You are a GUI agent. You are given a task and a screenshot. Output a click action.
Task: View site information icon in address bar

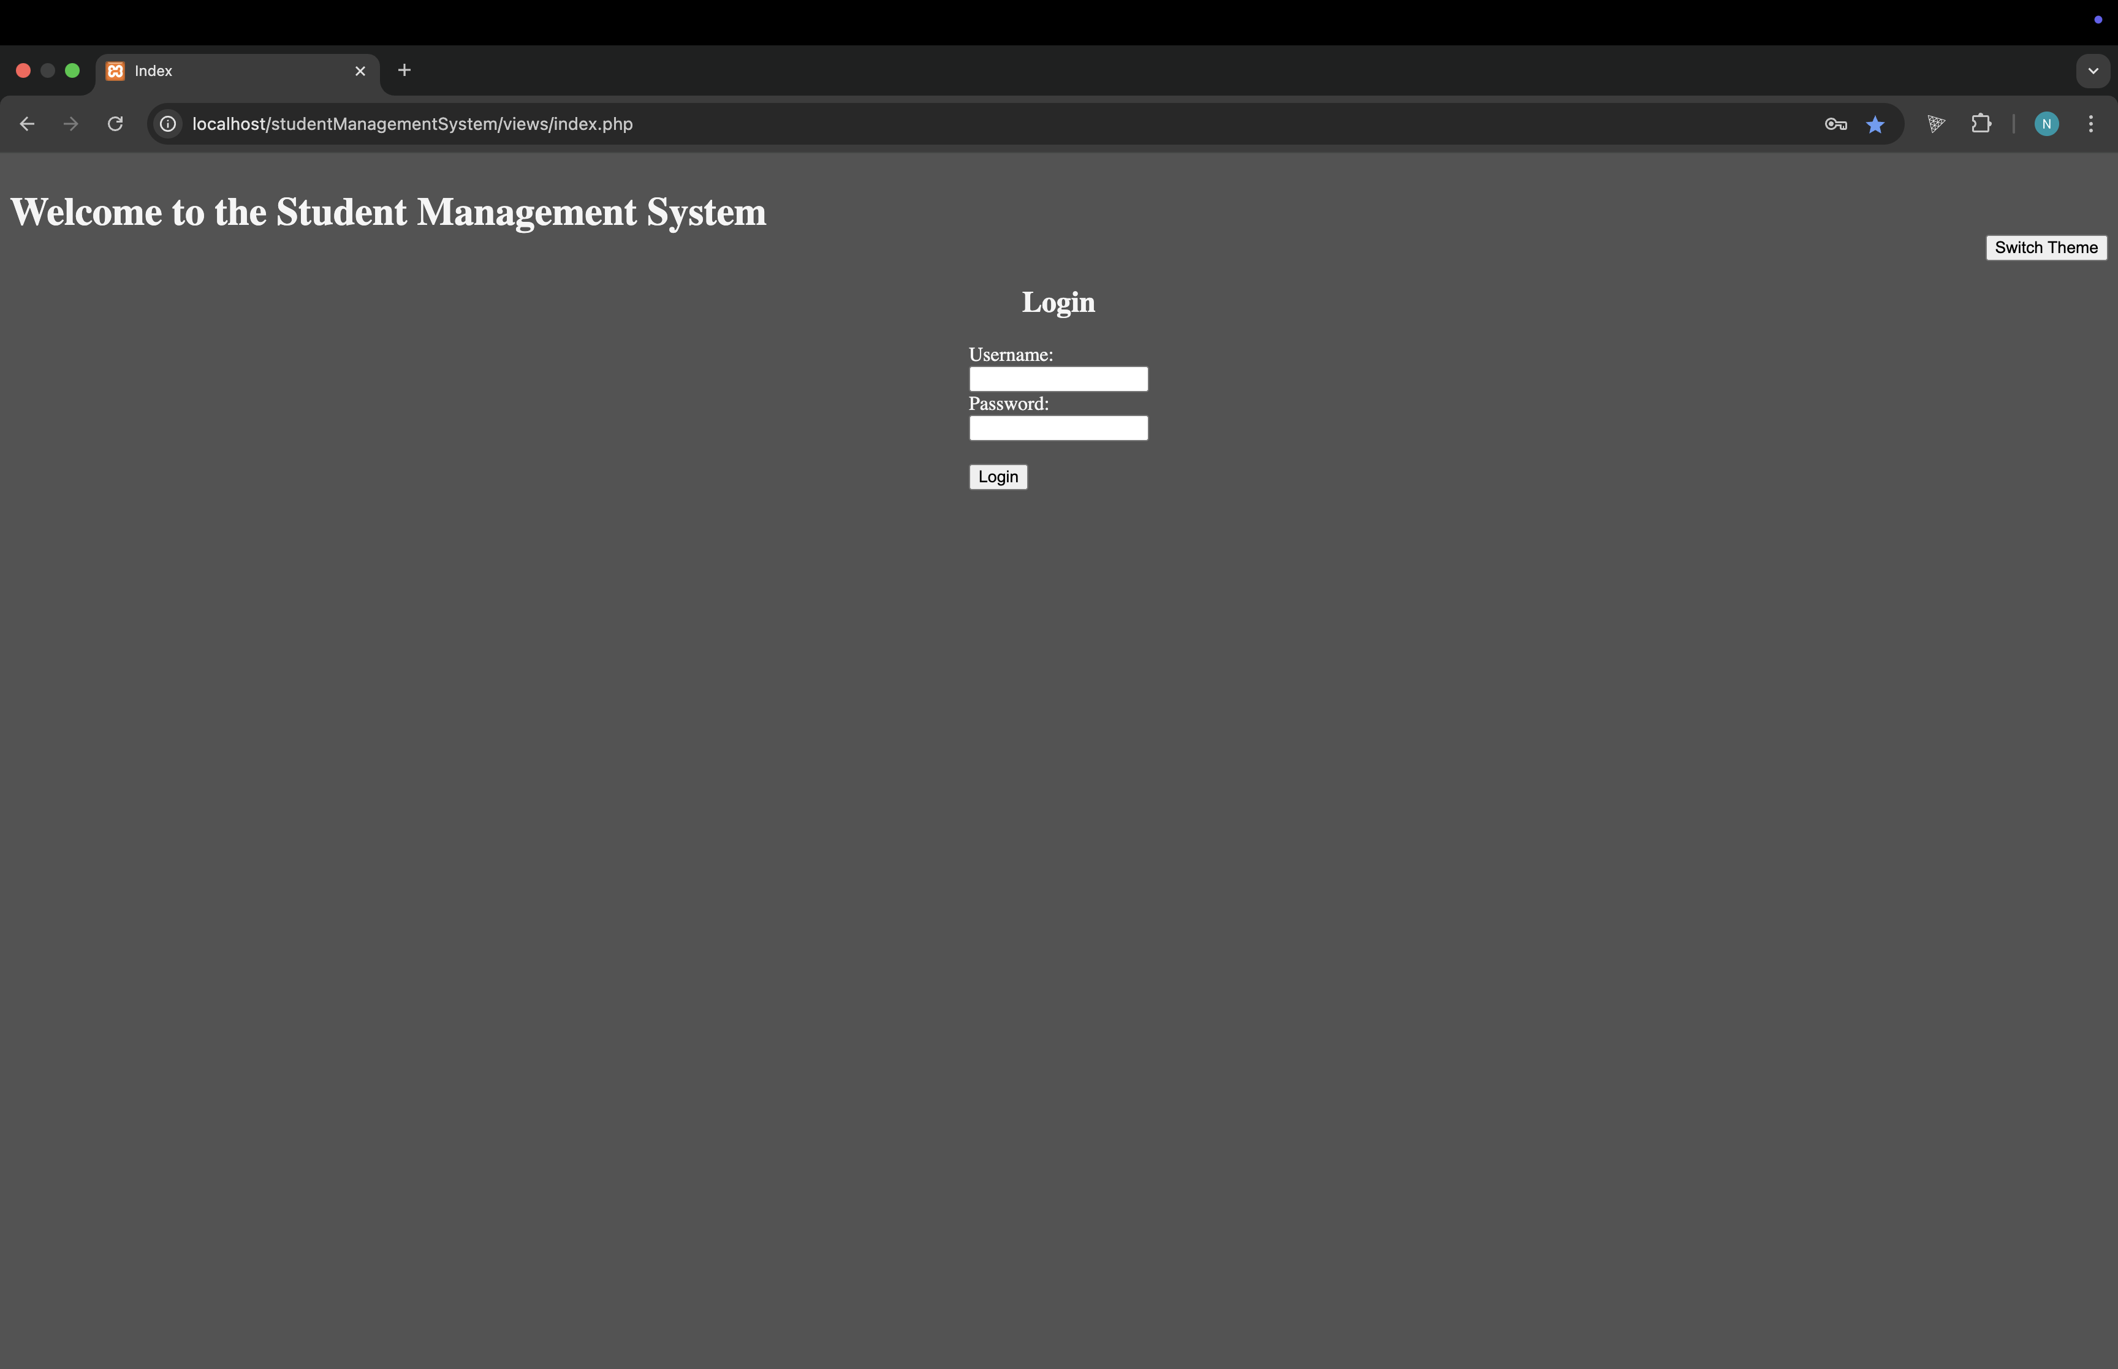click(x=168, y=124)
